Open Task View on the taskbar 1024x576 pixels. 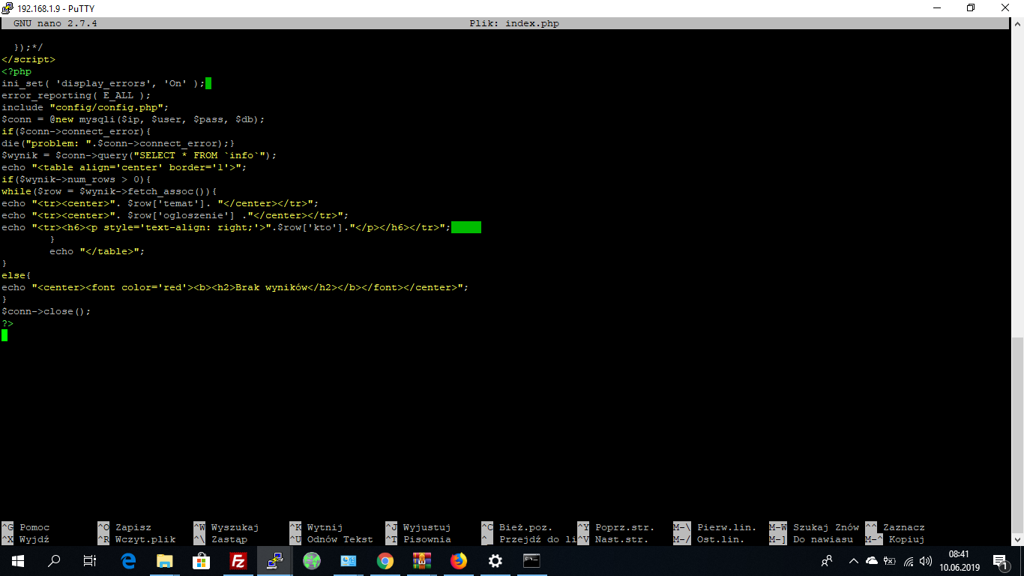point(90,561)
